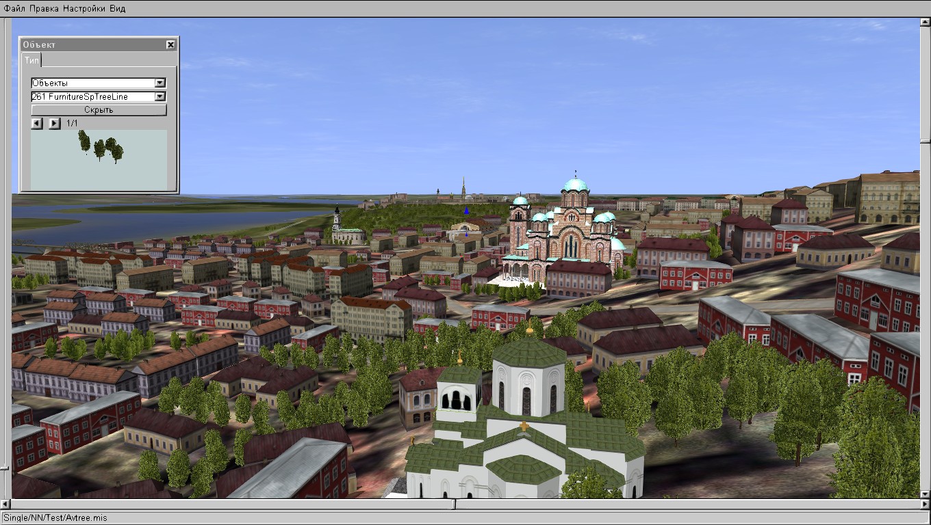Viewport: 931px width, 525px height.
Task: Click the Single/NN/Test/Avtree.mis status text
Action: [55, 518]
